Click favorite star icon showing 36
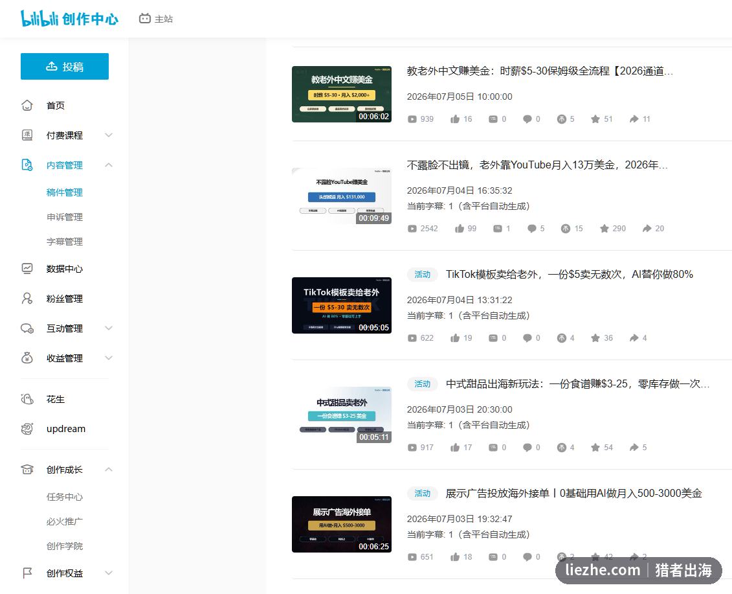Image resolution: width=732 pixels, height=594 pixels. click(x=595, y=338)
